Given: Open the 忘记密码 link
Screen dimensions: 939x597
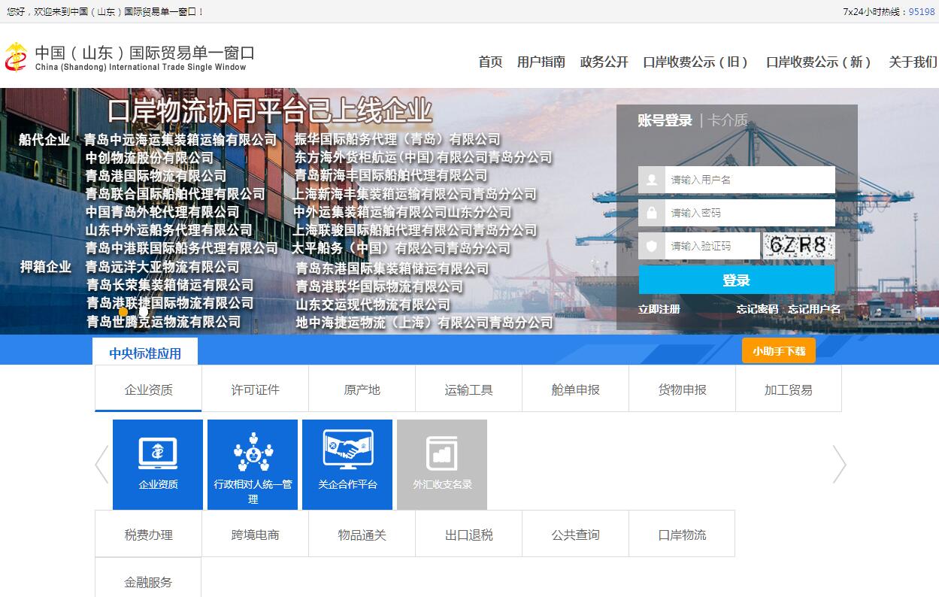Looking at the screenshot, I should (x=756, y=309).
